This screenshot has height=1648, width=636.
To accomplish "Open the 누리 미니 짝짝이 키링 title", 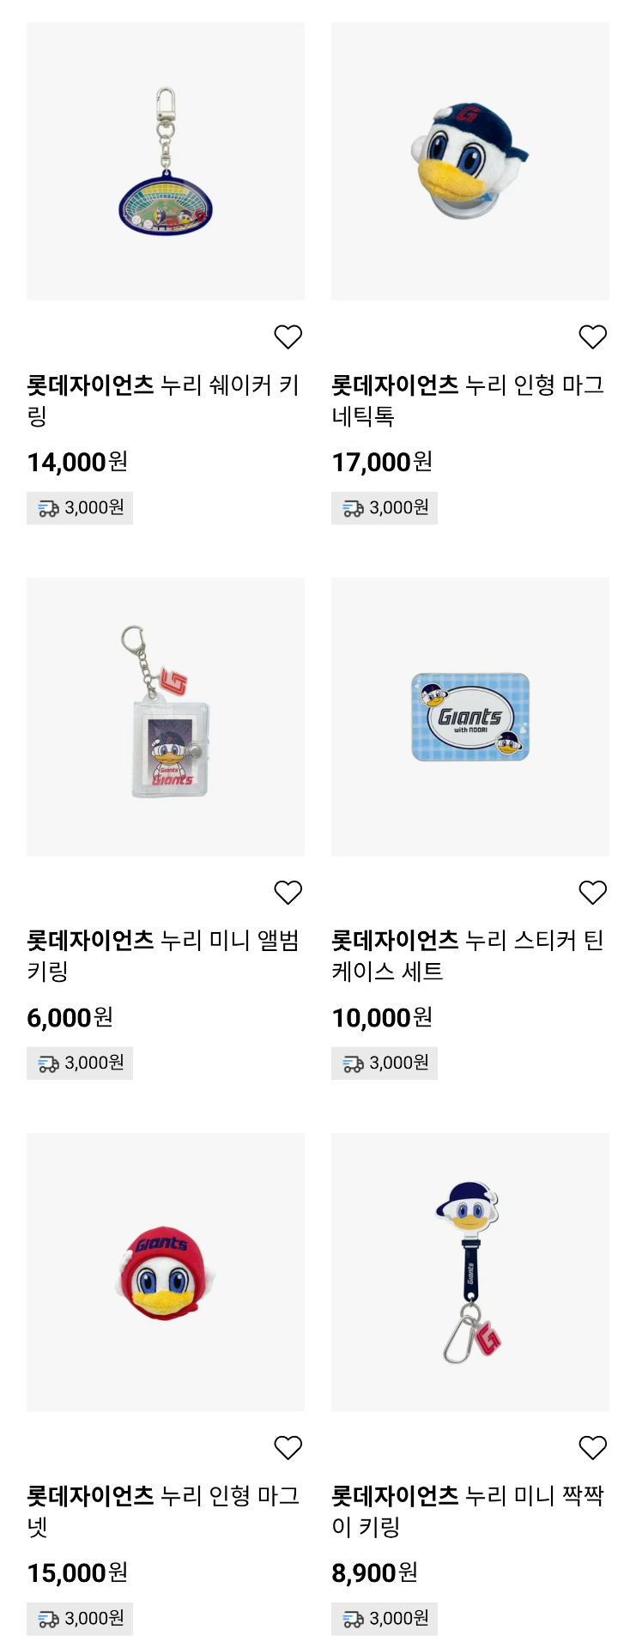I will point(468,1511).
